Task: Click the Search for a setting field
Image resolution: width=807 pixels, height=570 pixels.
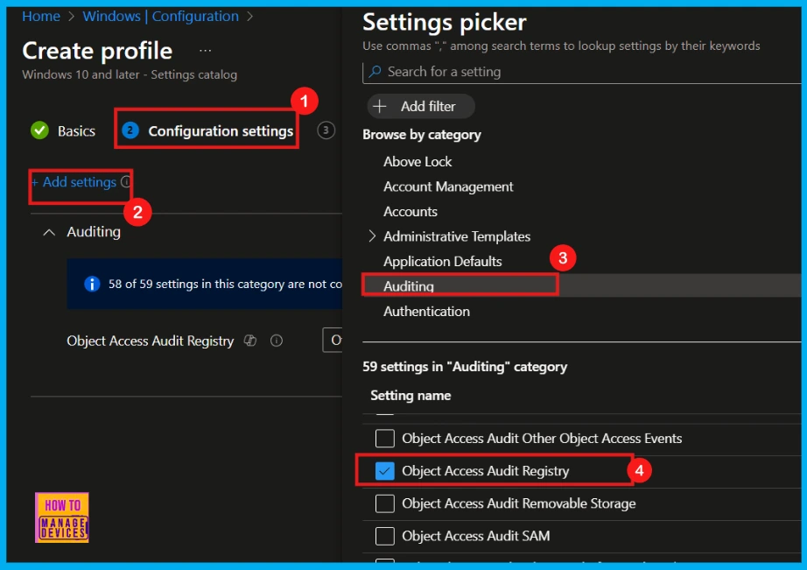Action: pyautogui.click(x=581, y=72)
